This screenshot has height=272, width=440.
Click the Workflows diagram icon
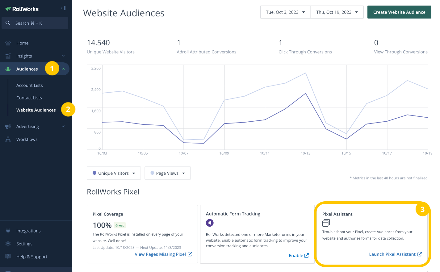(8, 139)
